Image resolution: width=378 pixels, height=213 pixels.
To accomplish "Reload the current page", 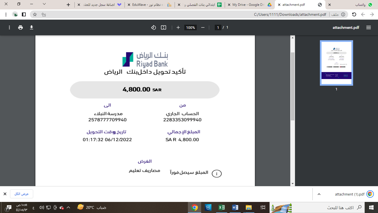I will coord(354,14).
